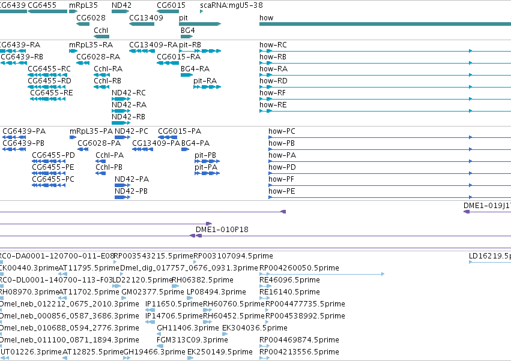Screen dimensions: 511x361
Task: Select transcript ND42-RA
Action: [129, 105]
